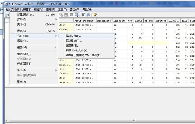Viewport: 195px width, 124px height.
Task: Open the 编辑(E) menu
Action: (x=27, y=10)
